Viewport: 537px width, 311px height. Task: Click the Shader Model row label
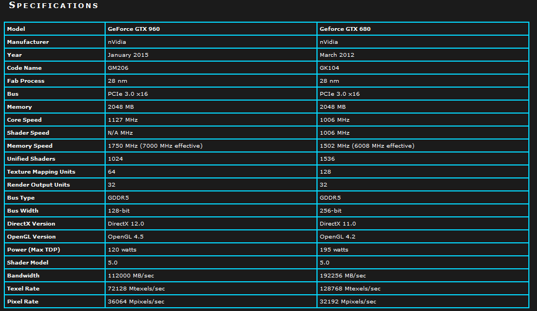(28, 263)
